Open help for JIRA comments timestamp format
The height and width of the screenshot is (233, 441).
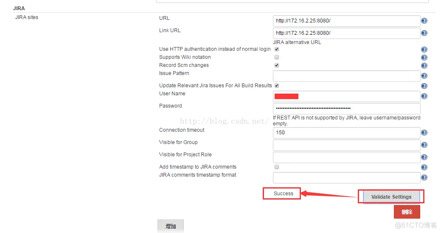click(424, 178)
